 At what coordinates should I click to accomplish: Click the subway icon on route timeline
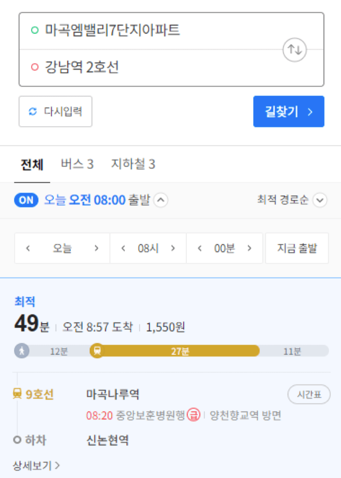97,351
